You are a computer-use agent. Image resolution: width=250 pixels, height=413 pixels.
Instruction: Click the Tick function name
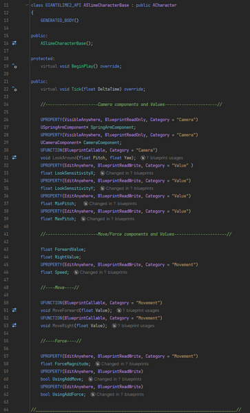(76, 89)
